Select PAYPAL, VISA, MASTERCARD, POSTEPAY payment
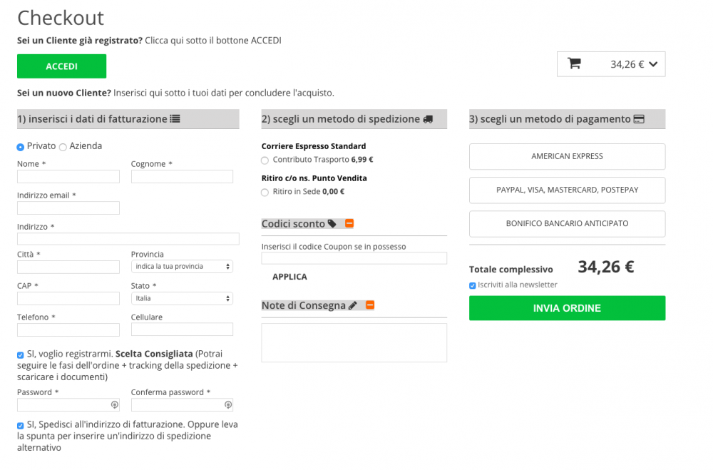The image size is (713, 470). point(567,190)
